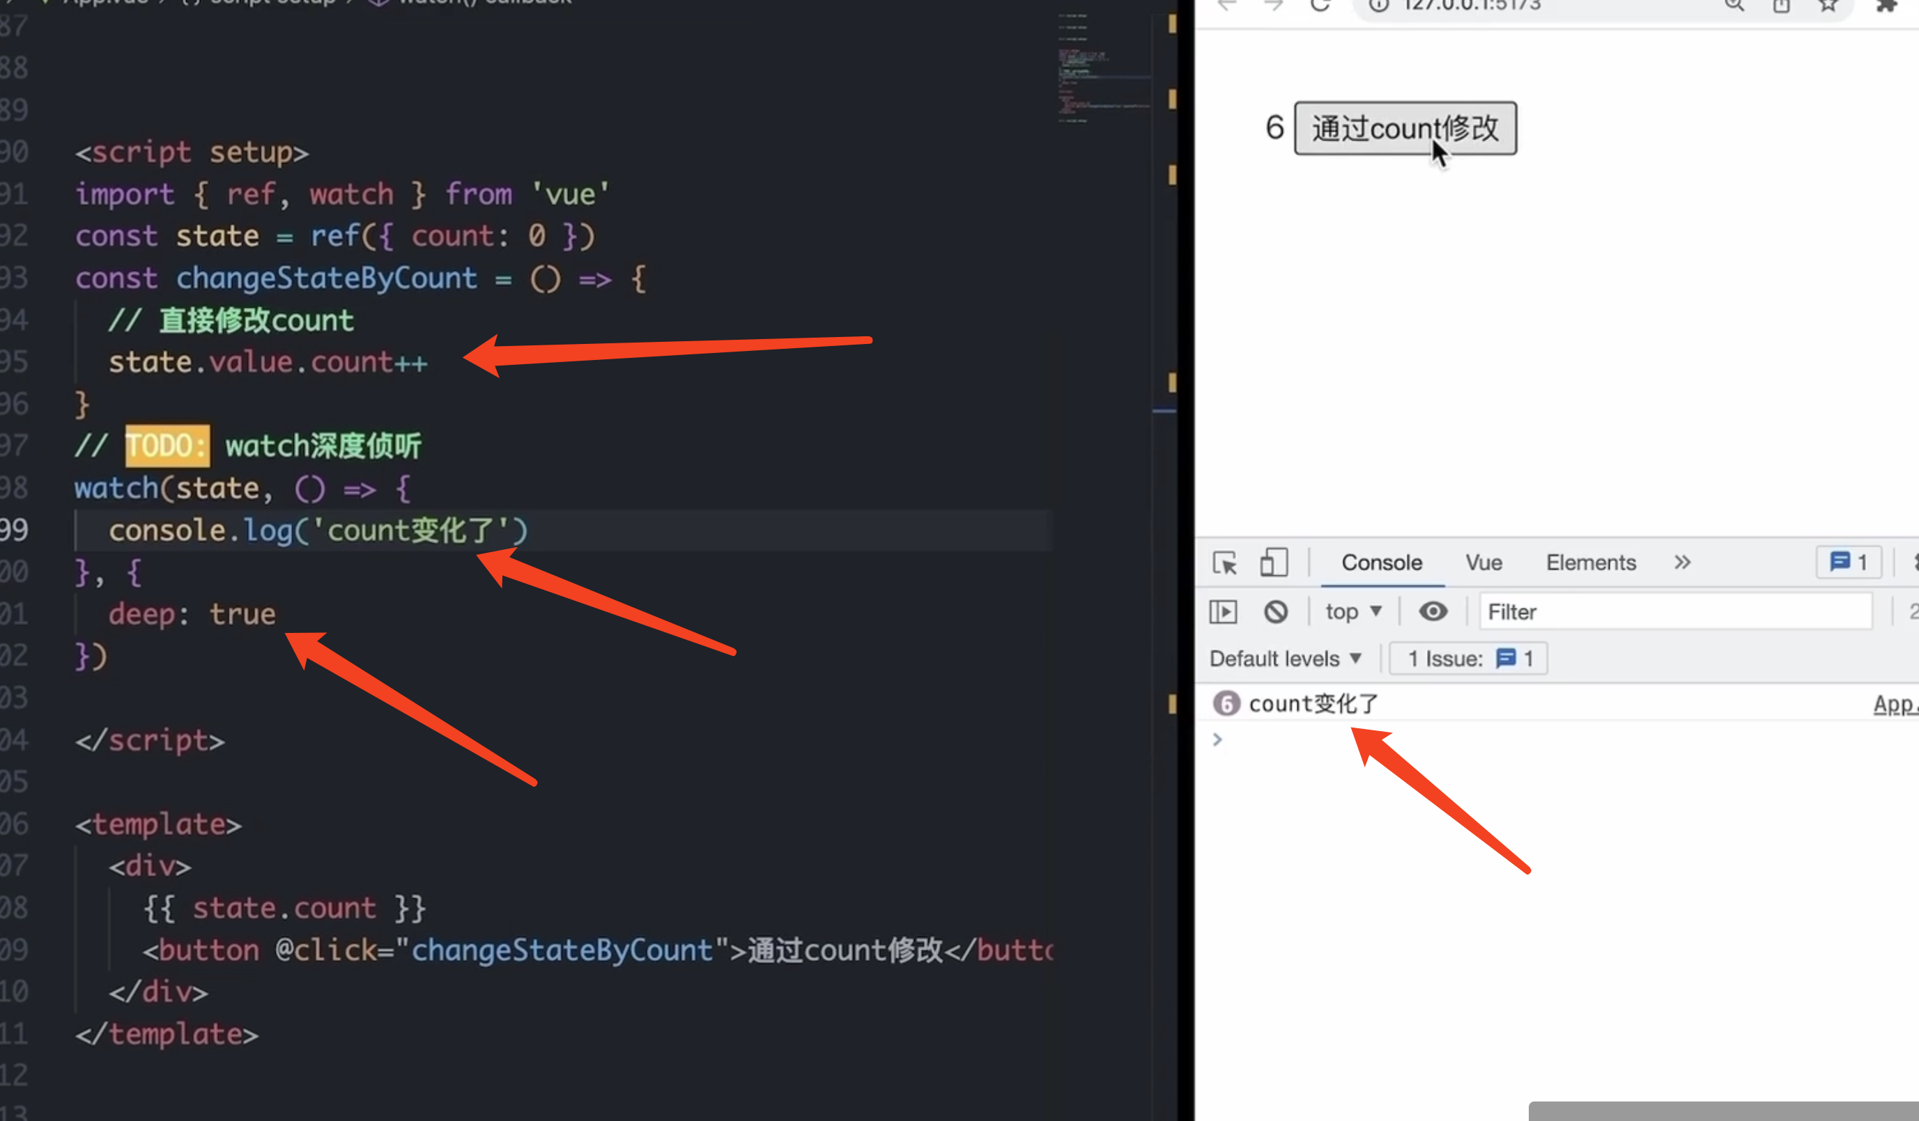Switch to the Vue tab
The width and height of the screenshot is (1919, 1121).
coord(1483,563)
